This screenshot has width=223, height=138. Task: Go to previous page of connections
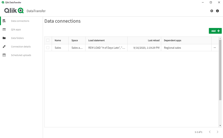tap(210, 132)
